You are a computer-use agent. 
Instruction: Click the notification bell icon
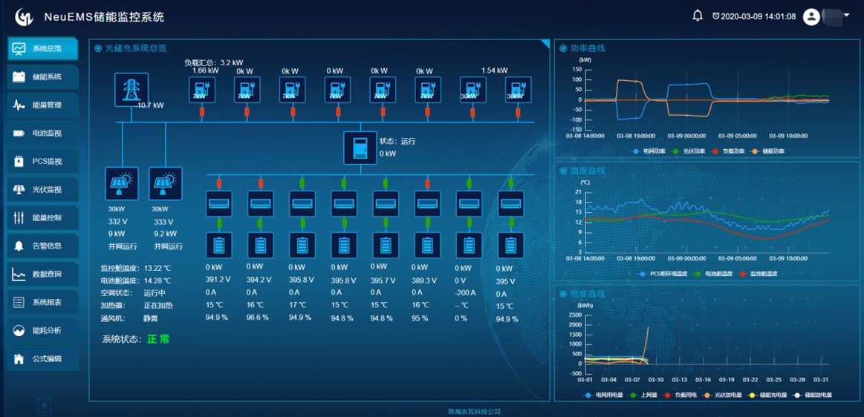pos(698,16)
